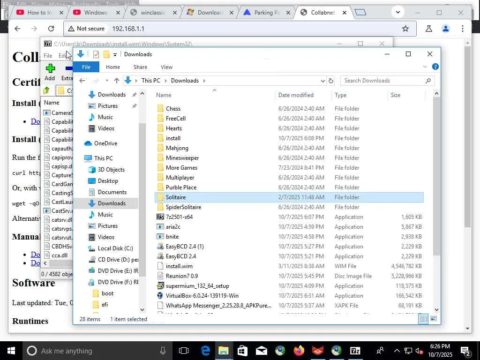Open the Share ribbon tab
The width and height of the screenshot is (480, 360).
tap(140, 67)
